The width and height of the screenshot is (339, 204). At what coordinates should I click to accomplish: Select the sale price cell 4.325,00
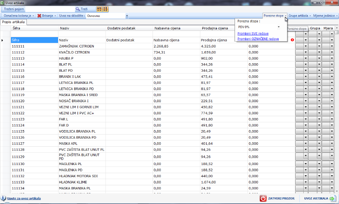[x=224, y=46]
